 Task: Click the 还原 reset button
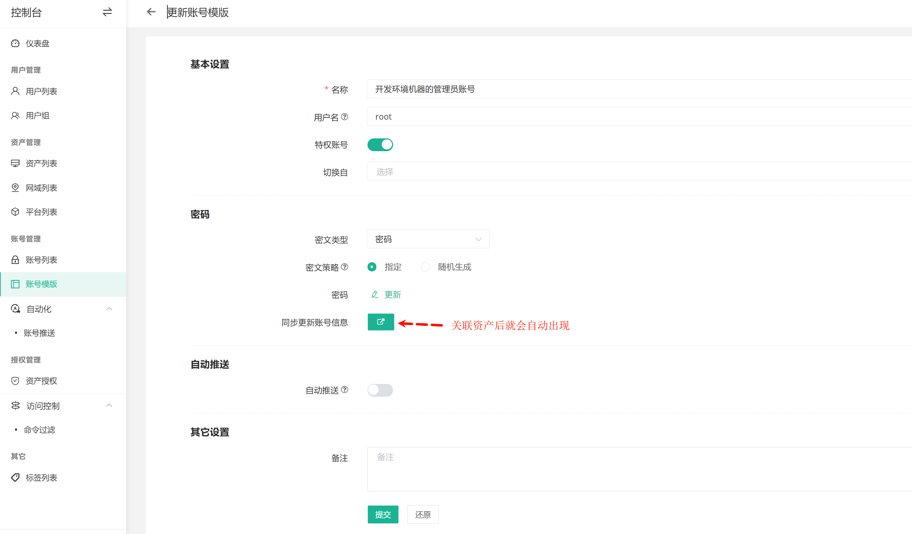click(422, 514)
